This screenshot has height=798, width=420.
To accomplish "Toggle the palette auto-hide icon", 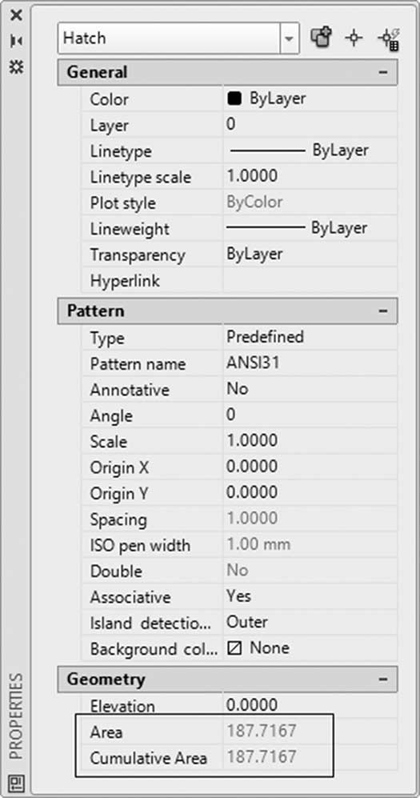I will pos(16,41).
